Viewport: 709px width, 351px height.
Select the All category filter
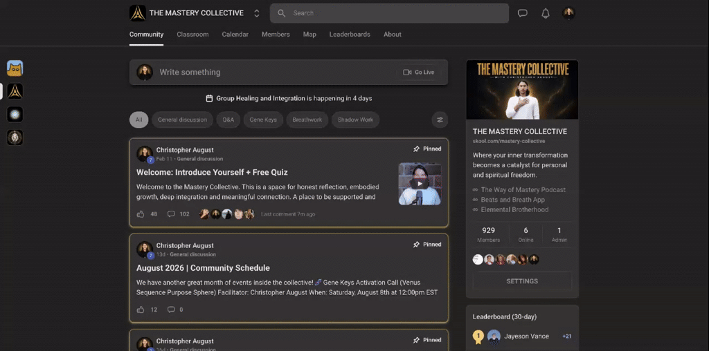point(138,120)
